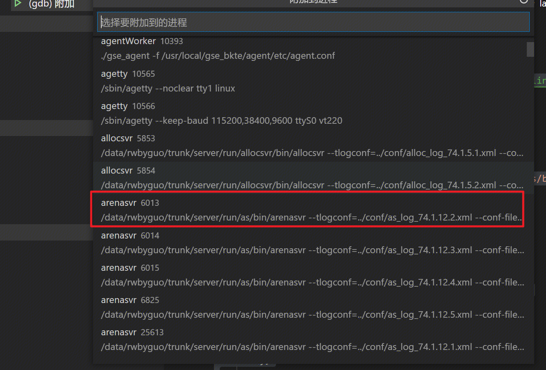Pick arenasvr process with PID 6825
Image resolution: width=546 pixels, height=370 pixels.
point(130,300)
